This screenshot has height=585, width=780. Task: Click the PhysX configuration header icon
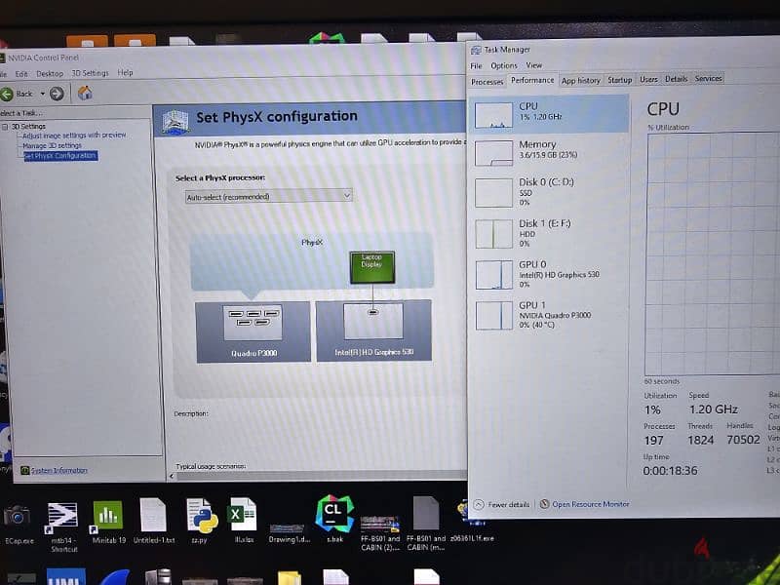(x=175, y=121)
